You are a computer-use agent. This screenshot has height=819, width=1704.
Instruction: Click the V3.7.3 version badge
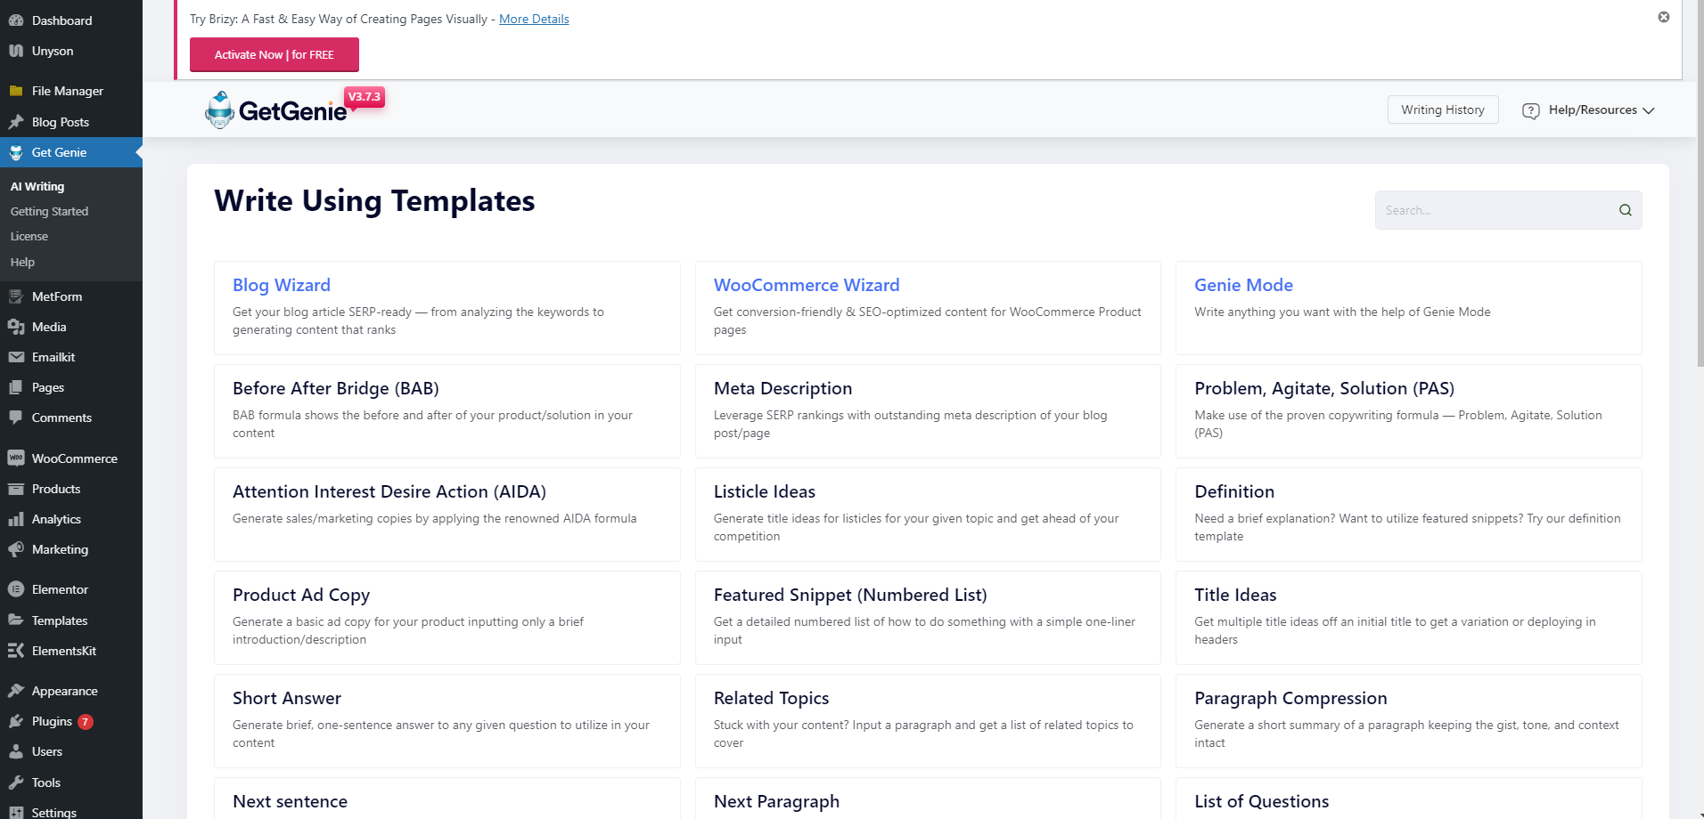point(365,97)
